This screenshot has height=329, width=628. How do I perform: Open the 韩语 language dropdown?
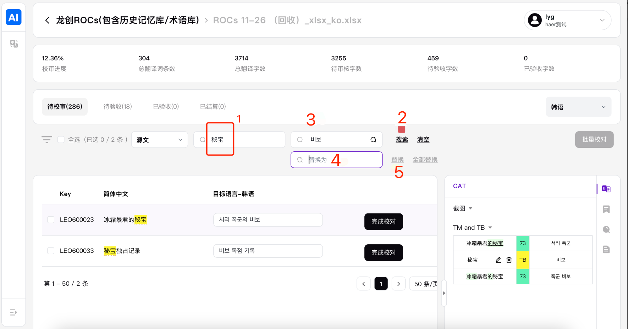[x=578, y=107]
